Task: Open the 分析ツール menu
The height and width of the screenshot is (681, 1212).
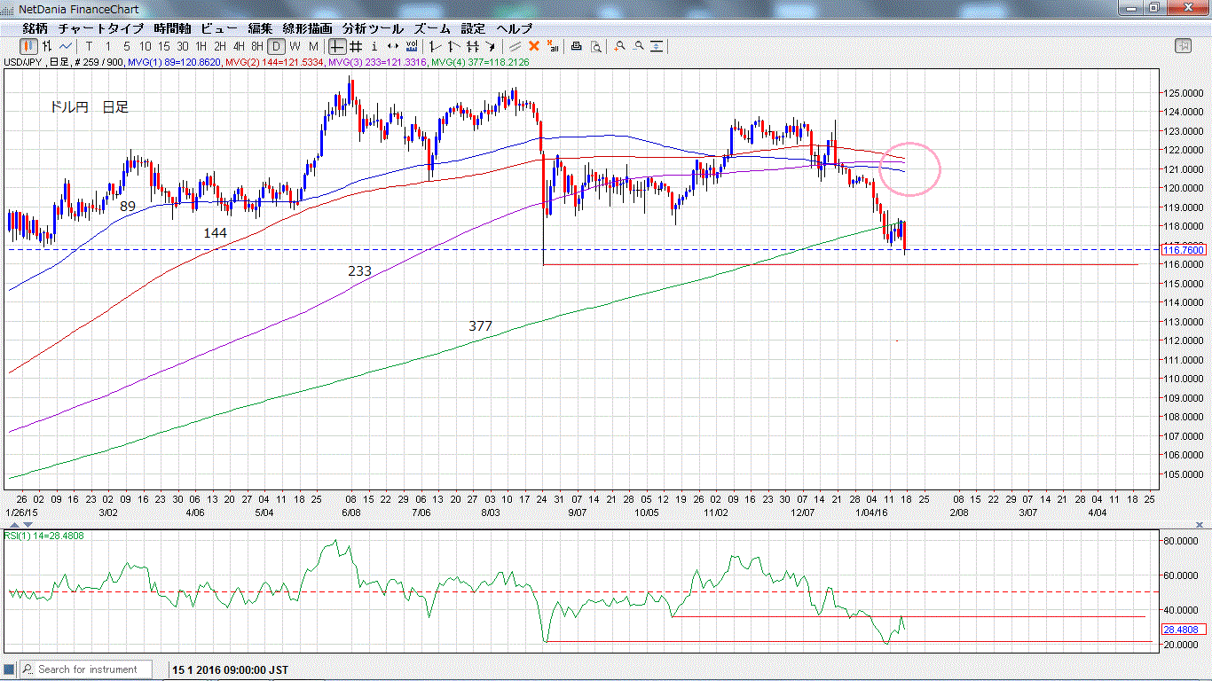Action: pos(373,28)
